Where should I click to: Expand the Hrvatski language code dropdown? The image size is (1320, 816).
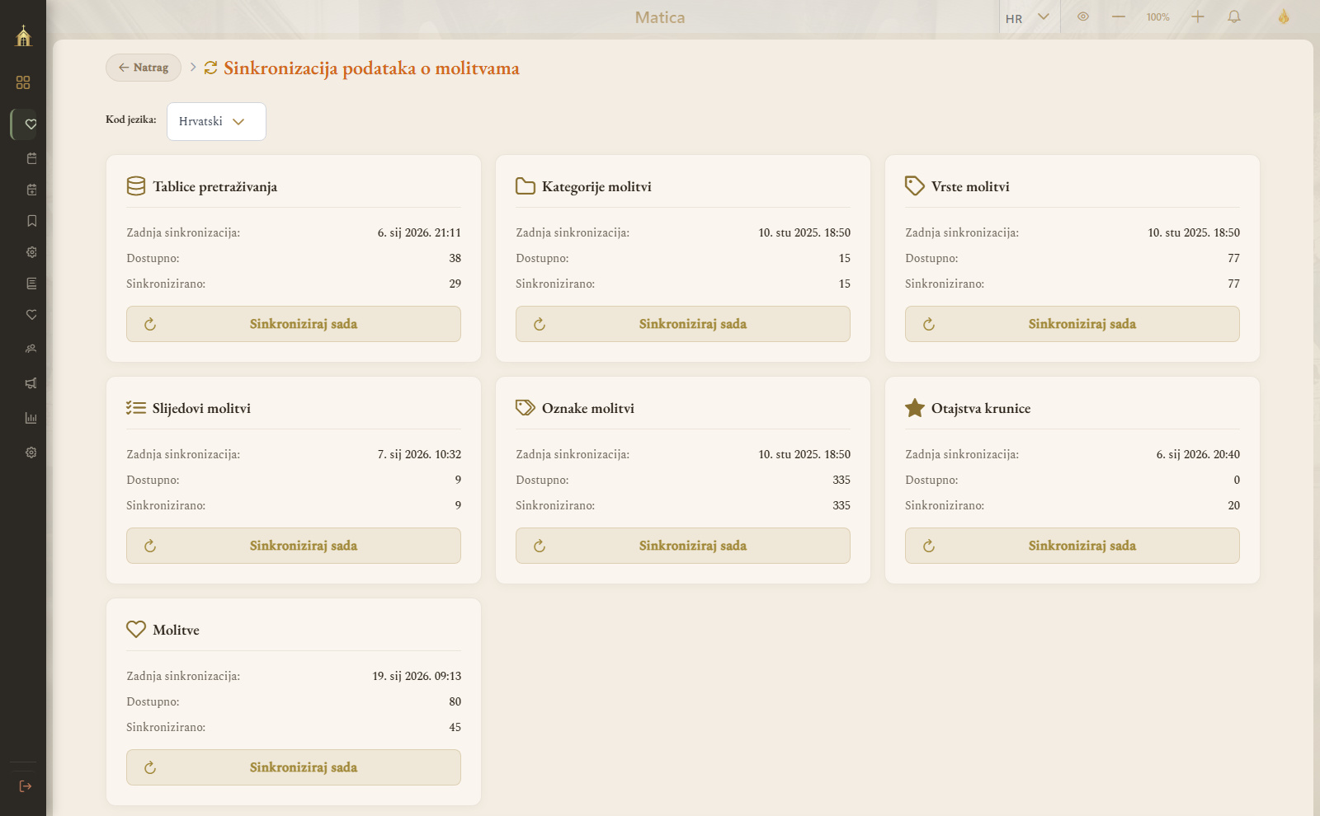point(216,121)
